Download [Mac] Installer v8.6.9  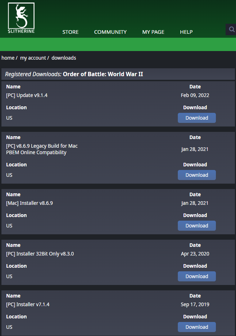click(197, 226)
